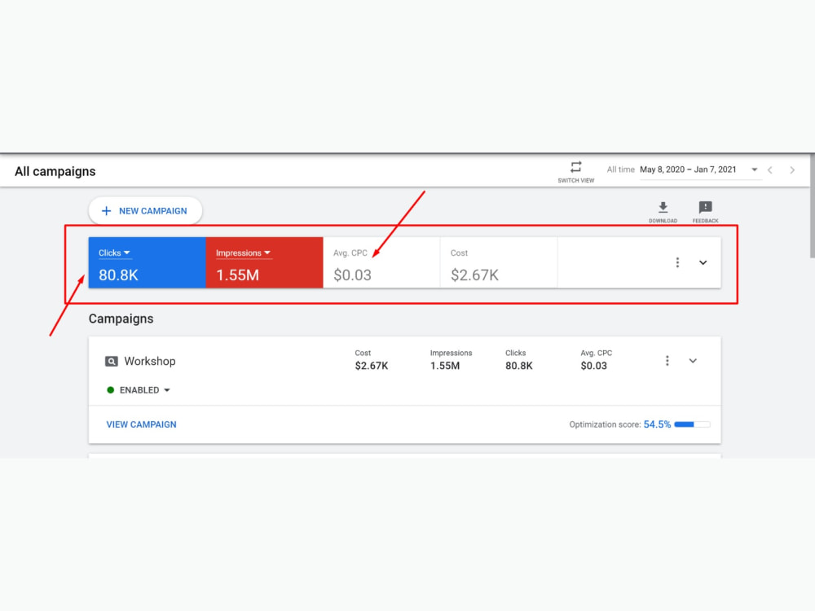Click the Workshop campaign name
The width and height of the screenshot is (815, 611).
(x=150, y=361)
